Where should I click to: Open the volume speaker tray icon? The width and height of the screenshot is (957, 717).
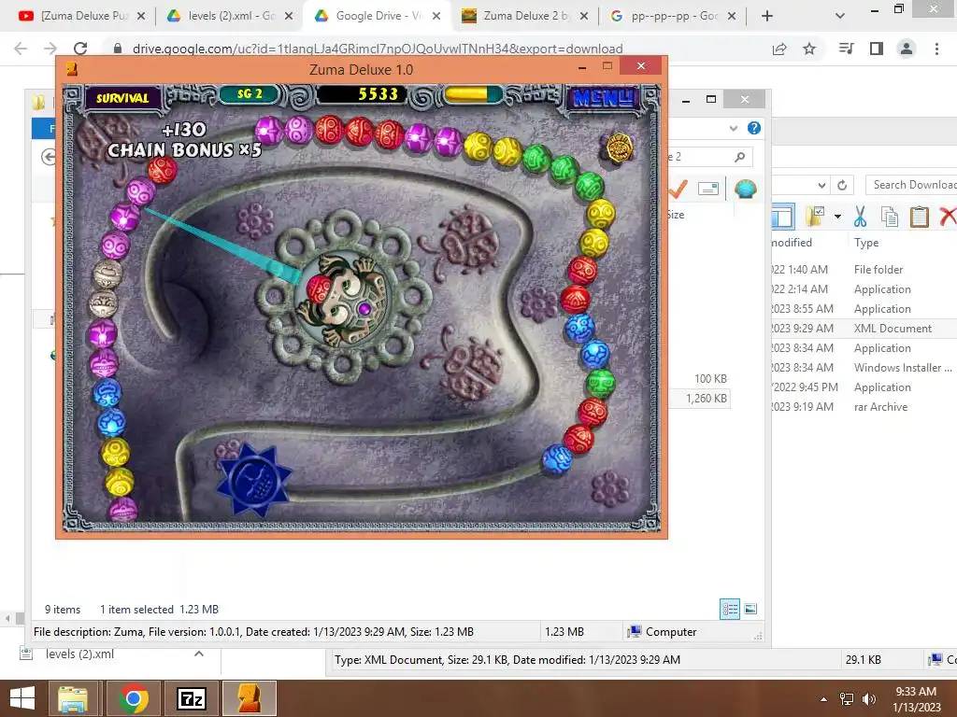[868, 699]
